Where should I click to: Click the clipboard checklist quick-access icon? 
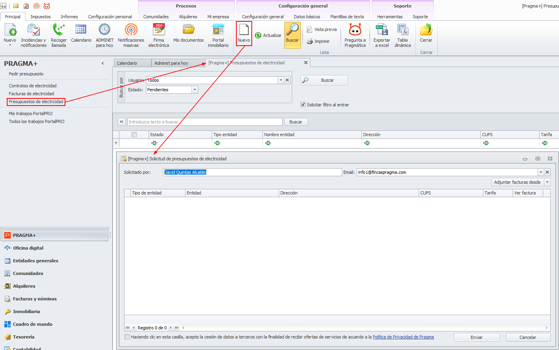(x=26, y=6)
